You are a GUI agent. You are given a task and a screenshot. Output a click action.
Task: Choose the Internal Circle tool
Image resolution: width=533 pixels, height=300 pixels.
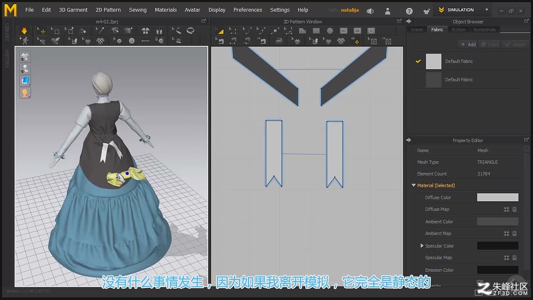pyautogui.click(x=371, y=31)
